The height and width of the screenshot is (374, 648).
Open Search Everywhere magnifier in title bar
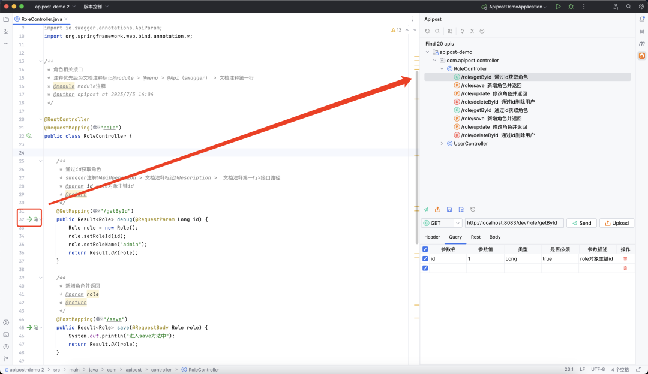pyautogui.click(x=629, y=7)
